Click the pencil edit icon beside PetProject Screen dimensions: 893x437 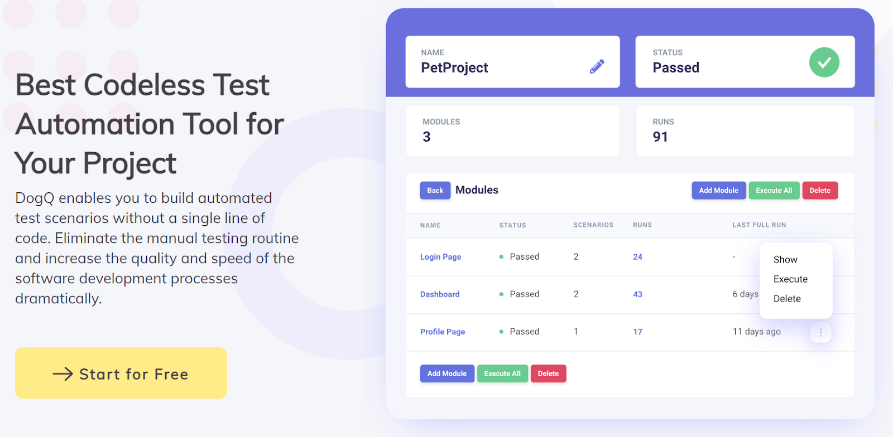597,67
